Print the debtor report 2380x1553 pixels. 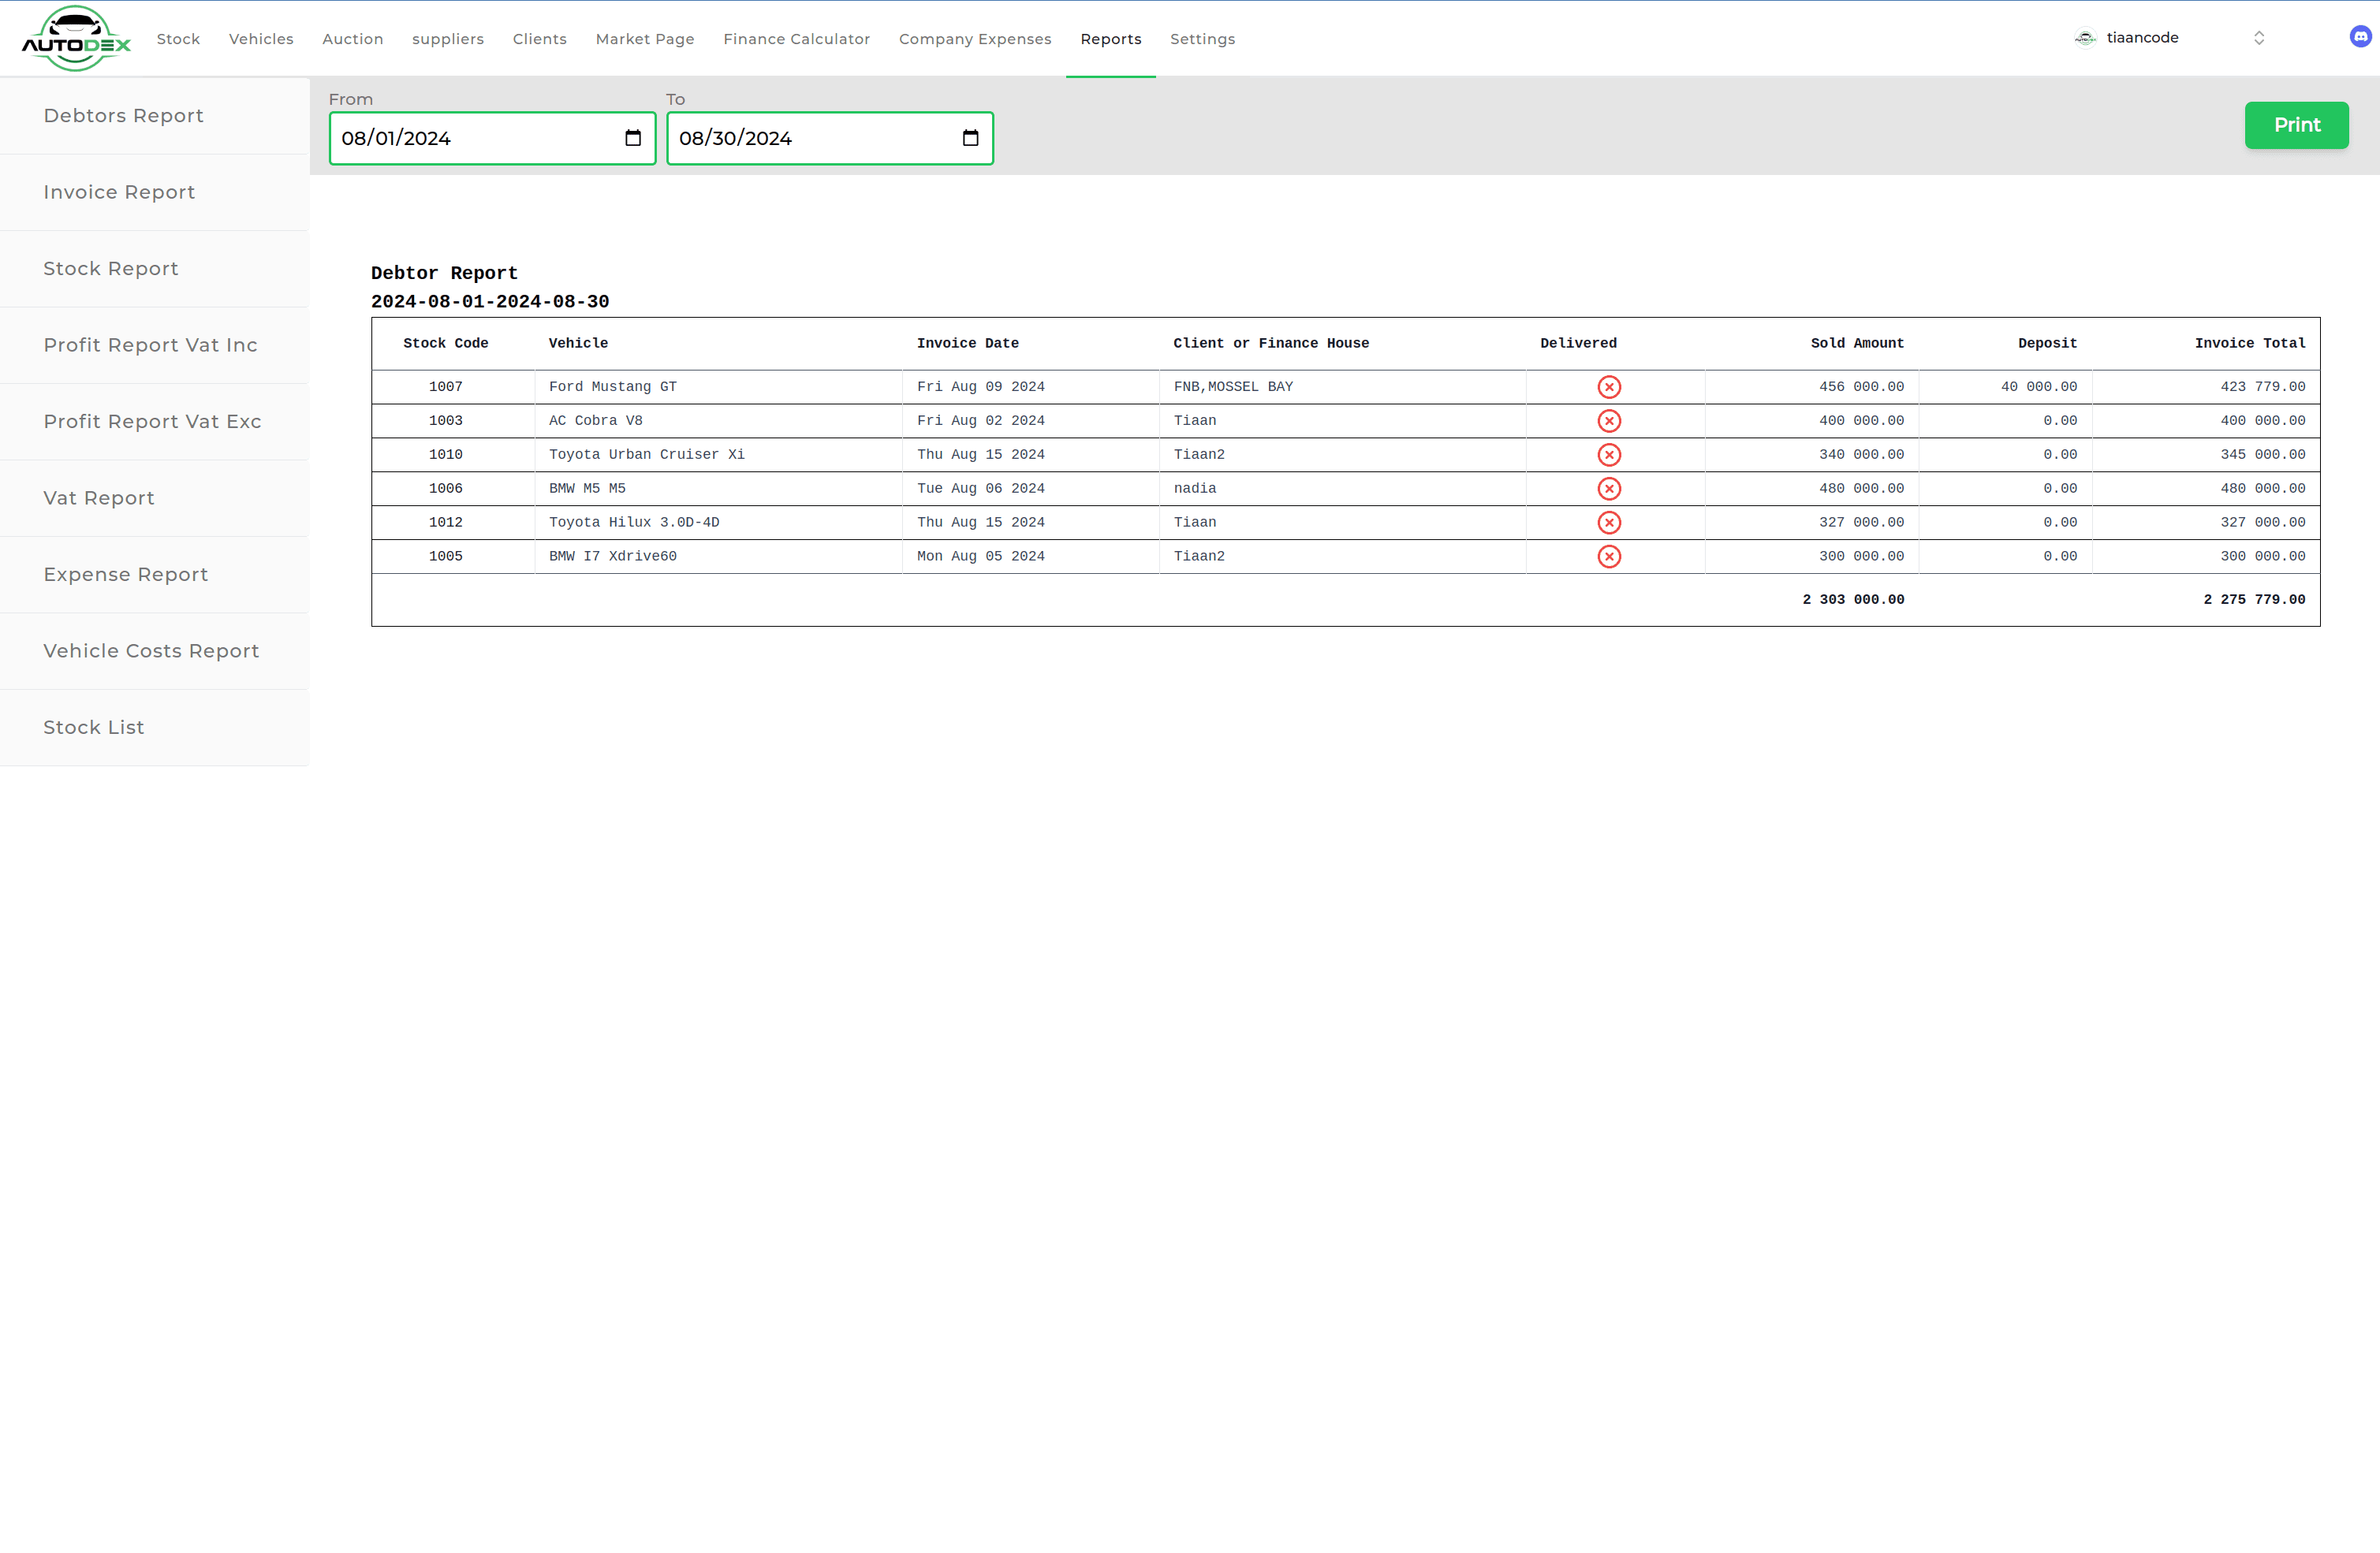tap(2297, 125)
